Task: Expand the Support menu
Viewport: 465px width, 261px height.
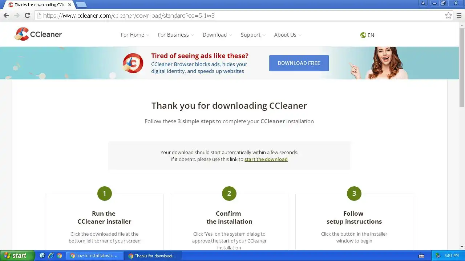Action: (x=253, y=35)
